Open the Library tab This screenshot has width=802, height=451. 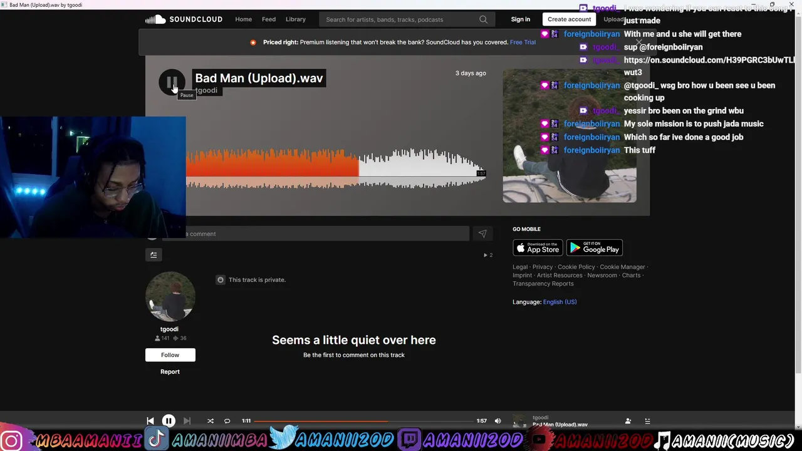pos(296,19)
